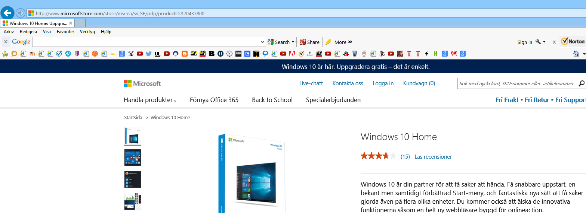This screenshot has width=586, height=213.
Task: Click the yellow highlighter toolbar icon
Action: coord(329,42)
